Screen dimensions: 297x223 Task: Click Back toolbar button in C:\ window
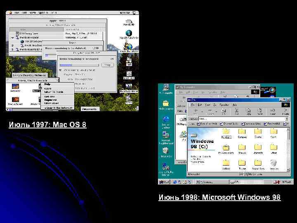(x=195, y=111)
